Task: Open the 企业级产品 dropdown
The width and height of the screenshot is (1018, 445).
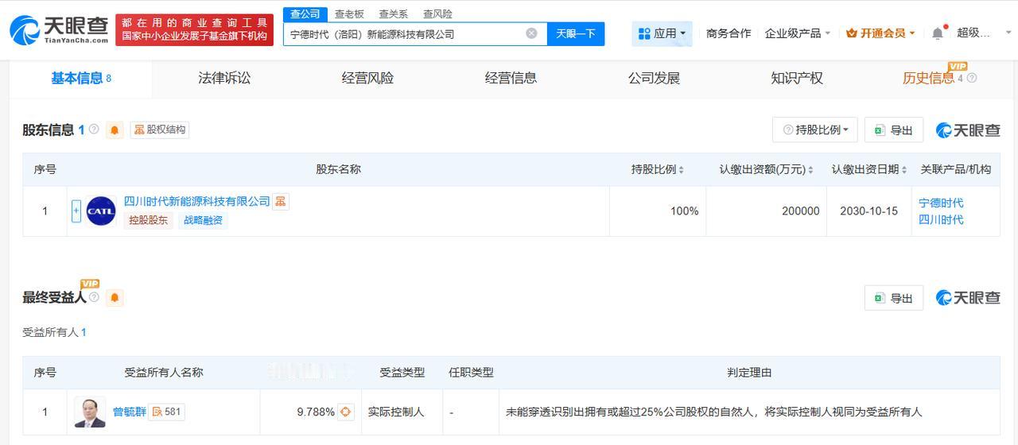Action: point(798,33)
